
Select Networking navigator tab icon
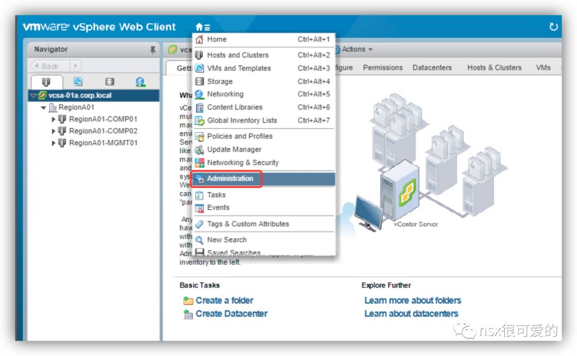(140, 82)
